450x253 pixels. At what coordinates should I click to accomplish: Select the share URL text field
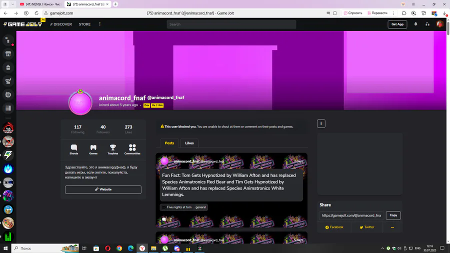(351, 215)
